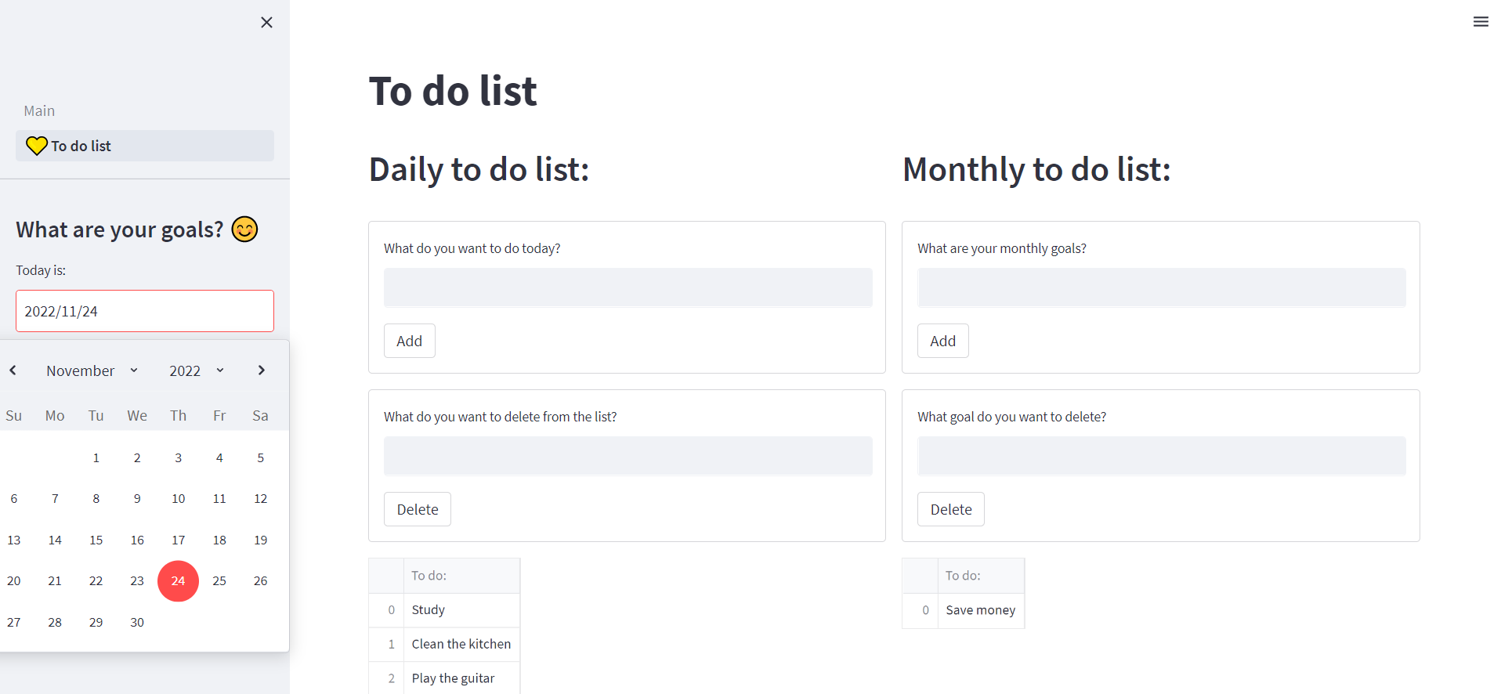Select the highlighted date 24 in calendar
Image resolution: width=1501 pixels, height=694 pixels.
tap(178, 581)
